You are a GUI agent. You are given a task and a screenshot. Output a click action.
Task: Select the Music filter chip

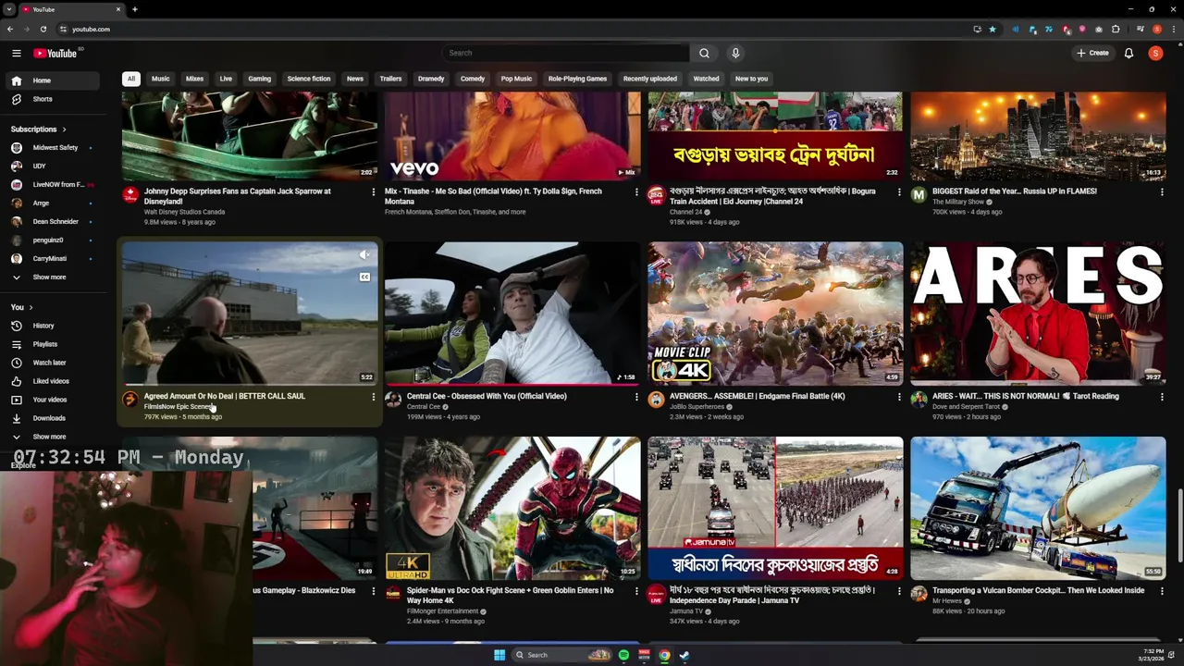point(161,79)
